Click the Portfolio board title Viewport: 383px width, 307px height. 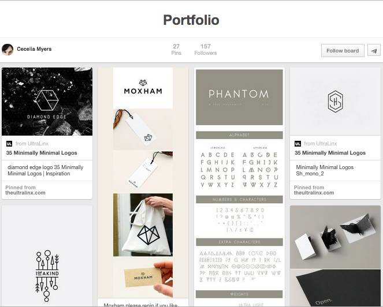point(191,20)
